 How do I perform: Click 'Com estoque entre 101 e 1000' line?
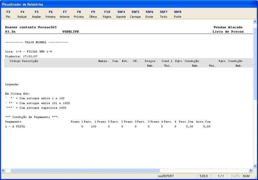point(45,103)
